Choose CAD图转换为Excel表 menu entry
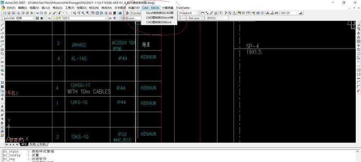The image size is (361, 162). click(160, 17)
